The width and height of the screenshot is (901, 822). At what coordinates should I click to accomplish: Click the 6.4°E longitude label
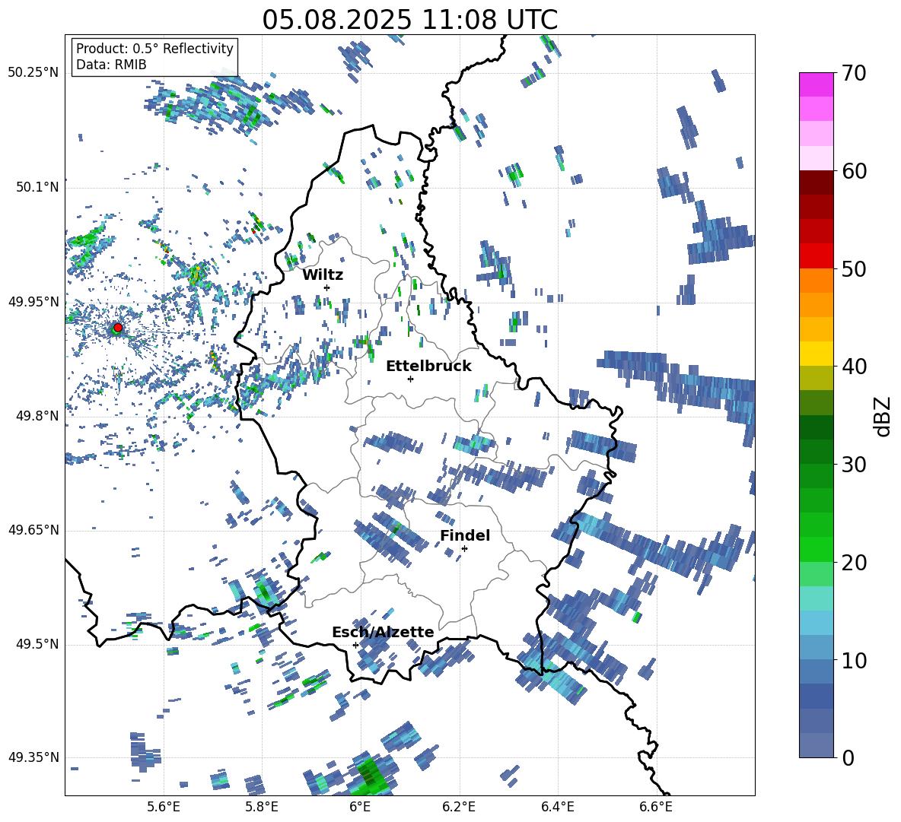[x=557, y=807]
